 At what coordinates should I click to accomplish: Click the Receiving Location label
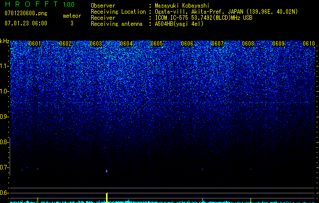tap(118, 12)
